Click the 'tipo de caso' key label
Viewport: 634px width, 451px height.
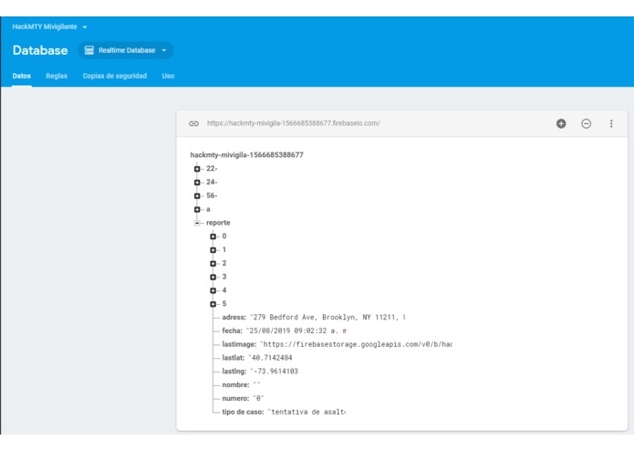click(243, 412)
